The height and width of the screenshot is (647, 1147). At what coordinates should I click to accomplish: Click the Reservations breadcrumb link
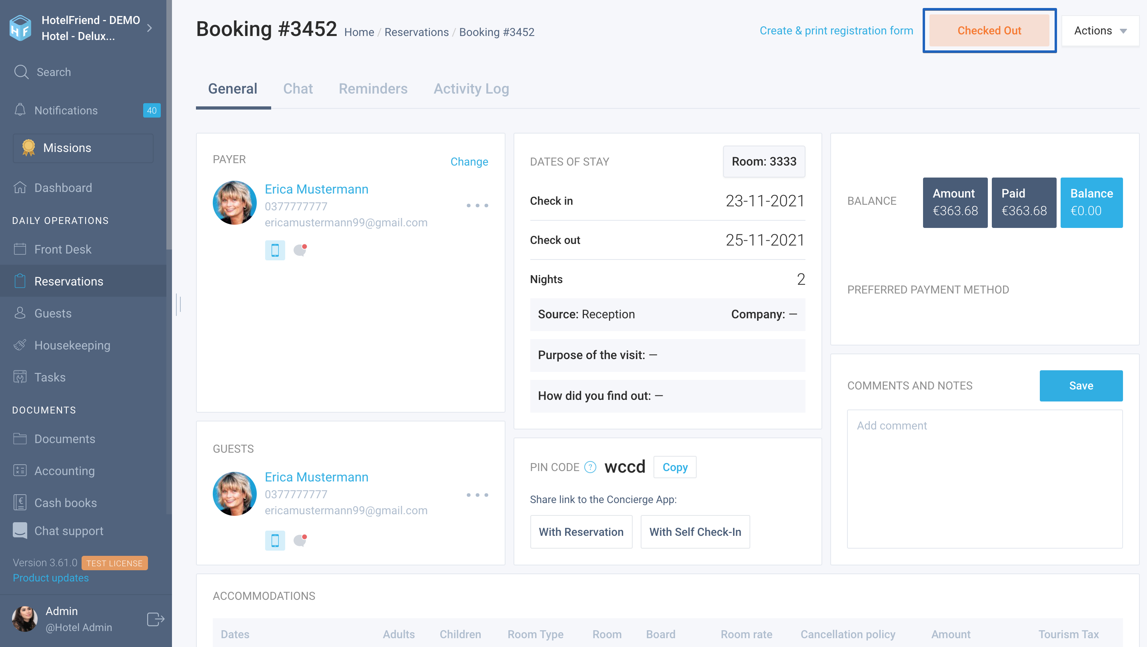[x=416, y=32]
